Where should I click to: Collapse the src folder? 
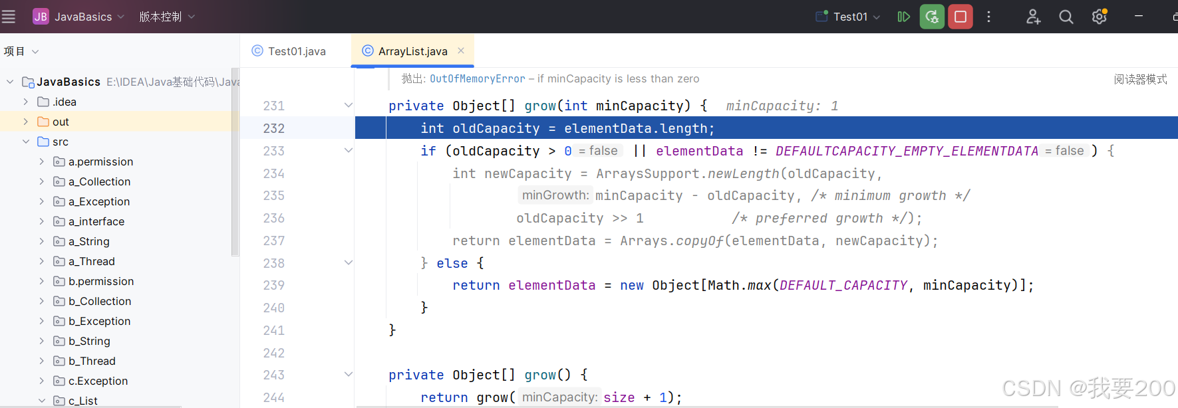[26, 142]
